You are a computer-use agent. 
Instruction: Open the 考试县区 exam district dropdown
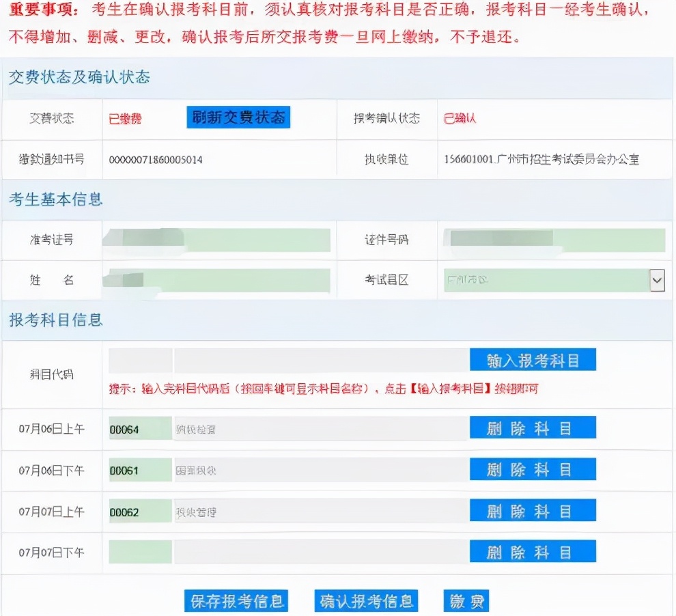click(657, 280)
